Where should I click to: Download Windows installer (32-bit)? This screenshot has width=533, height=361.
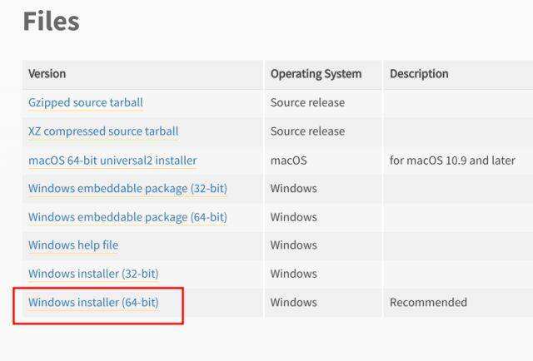93,274
